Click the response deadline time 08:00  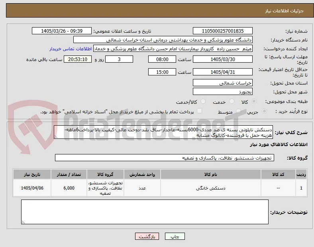(162, 59)
